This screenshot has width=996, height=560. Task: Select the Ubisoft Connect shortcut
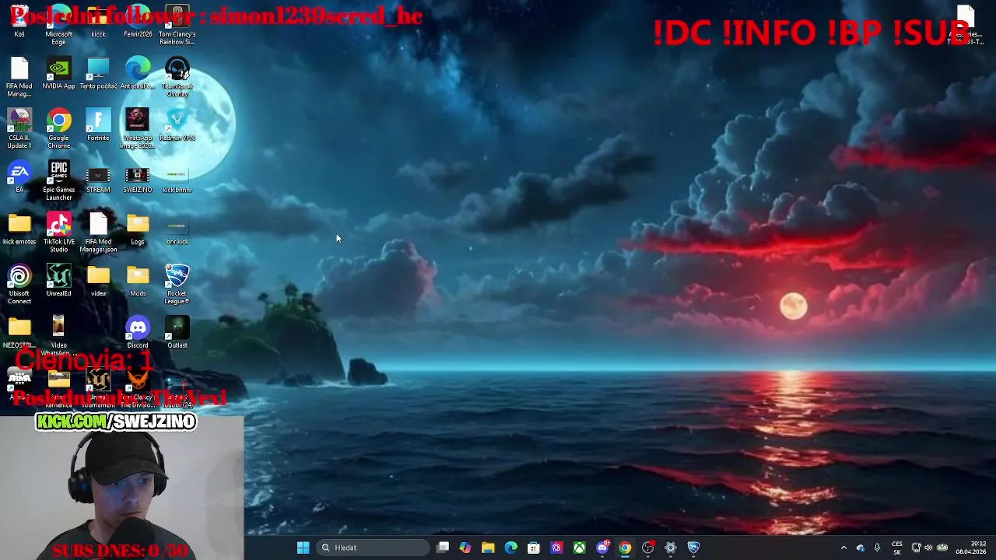(19, 285)
